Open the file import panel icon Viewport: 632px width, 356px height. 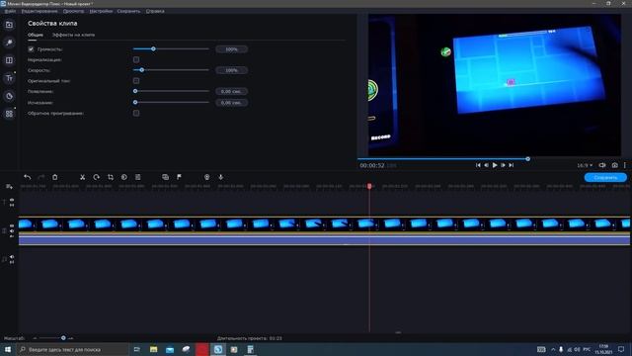(x=9, y=25)
